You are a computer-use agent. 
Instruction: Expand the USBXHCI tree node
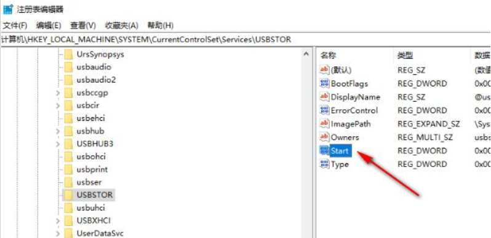58,221
